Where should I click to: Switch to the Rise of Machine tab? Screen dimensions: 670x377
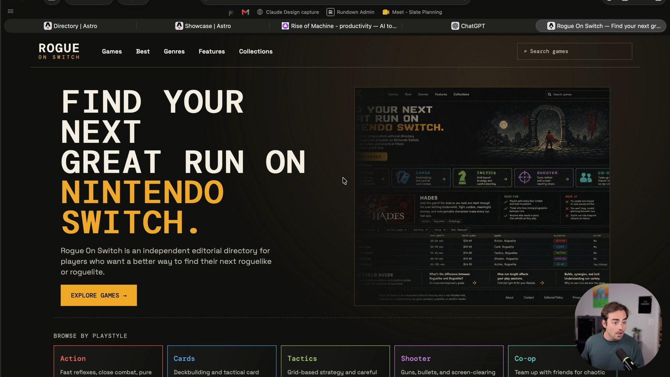pyautogui.click(x=339, y=26)
